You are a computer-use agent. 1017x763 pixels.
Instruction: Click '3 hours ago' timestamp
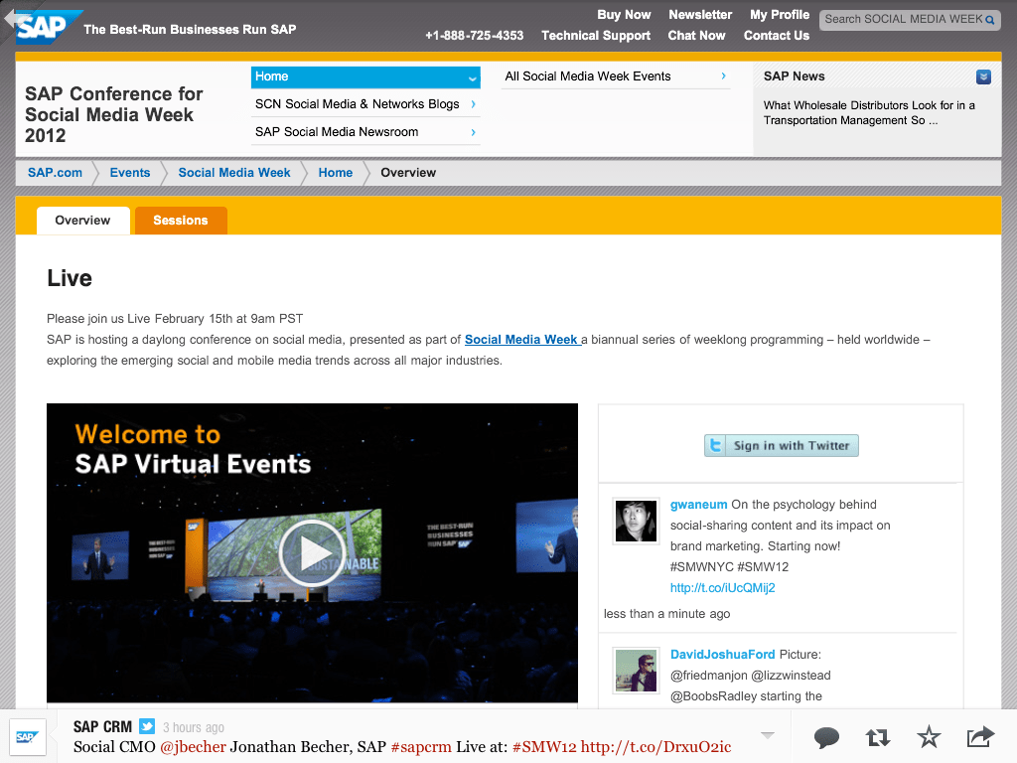point(194,728)
